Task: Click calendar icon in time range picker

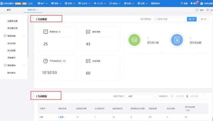Action: click(172, 96)
